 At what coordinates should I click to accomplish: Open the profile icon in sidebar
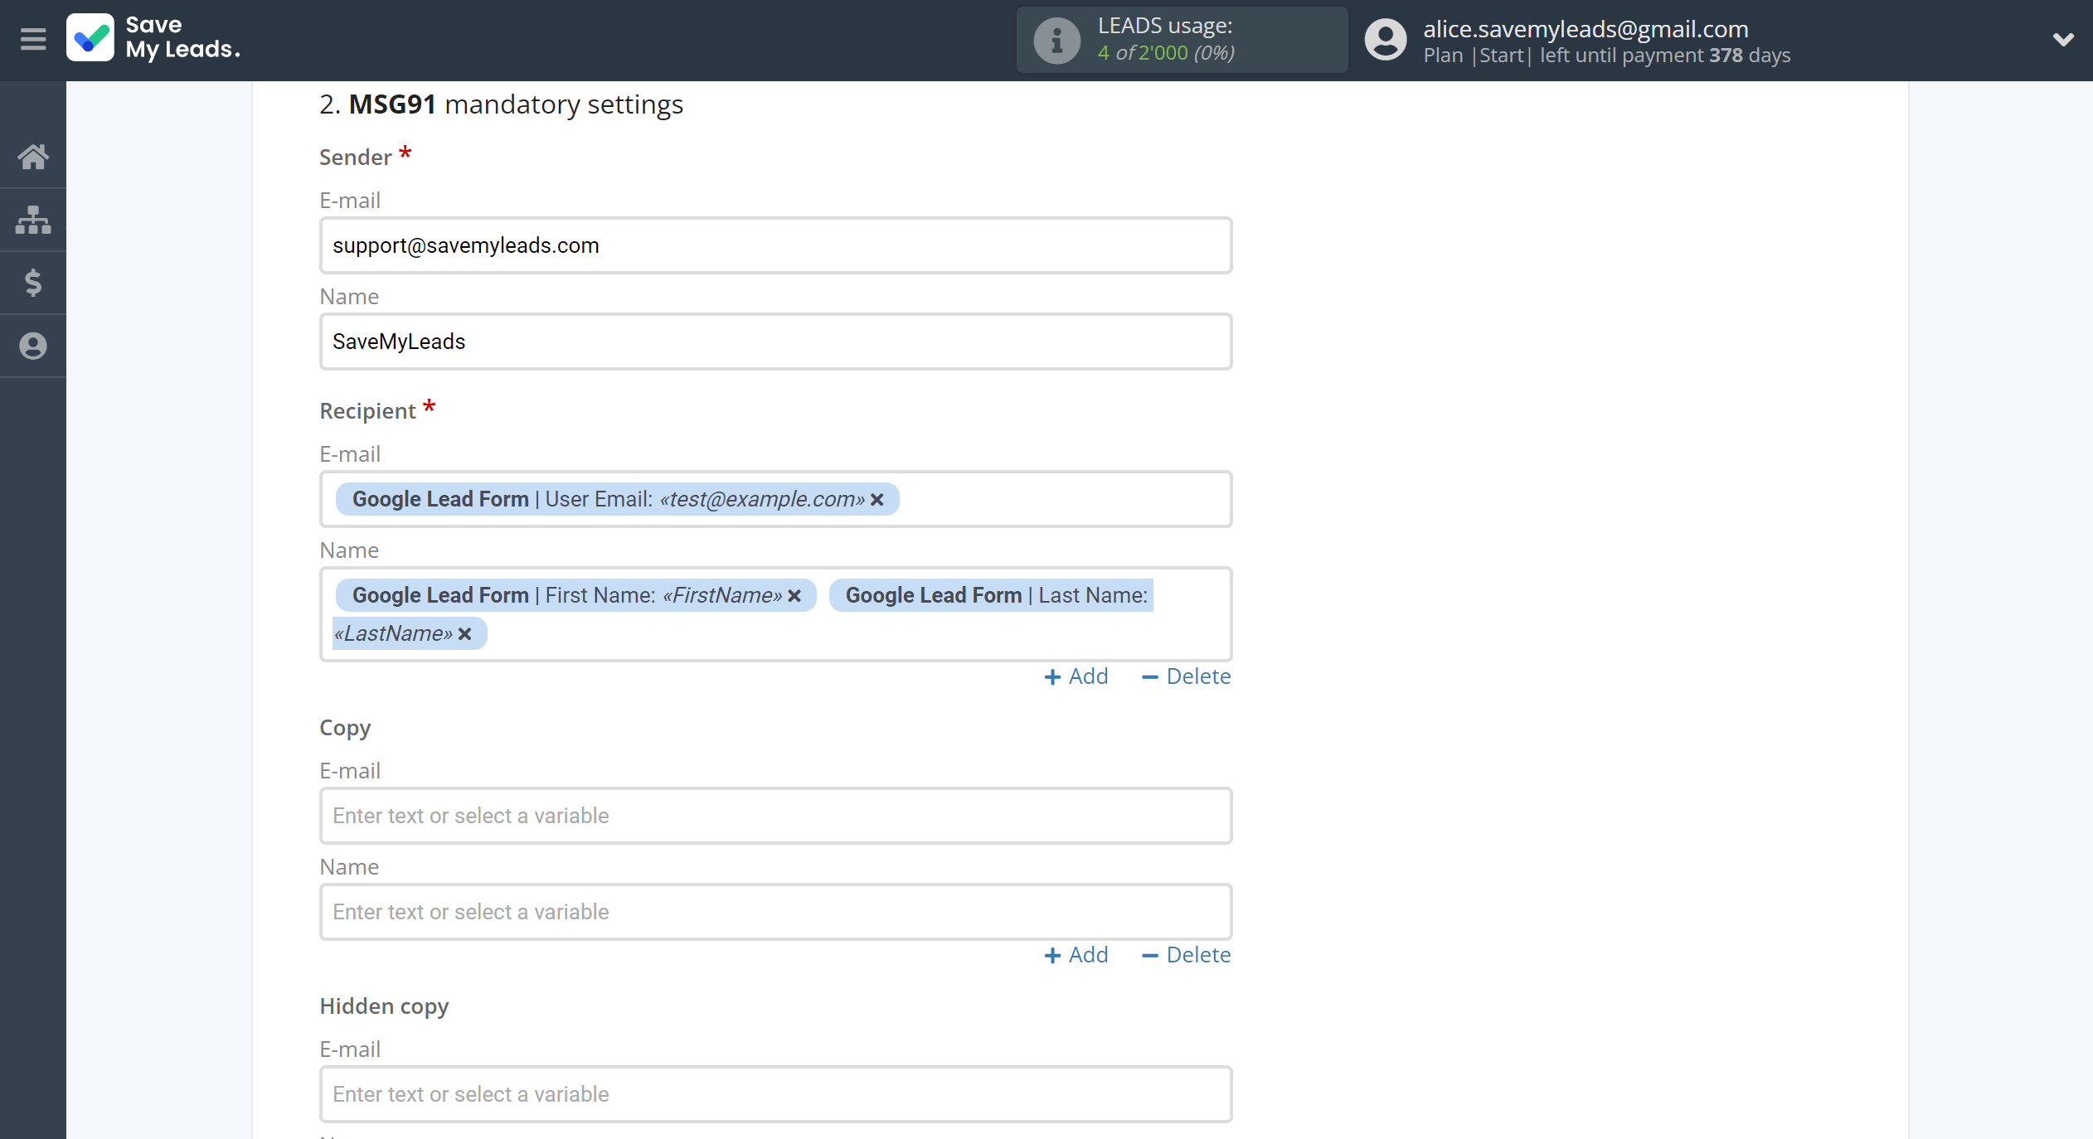pyautogui.click(x=33, y=346)
